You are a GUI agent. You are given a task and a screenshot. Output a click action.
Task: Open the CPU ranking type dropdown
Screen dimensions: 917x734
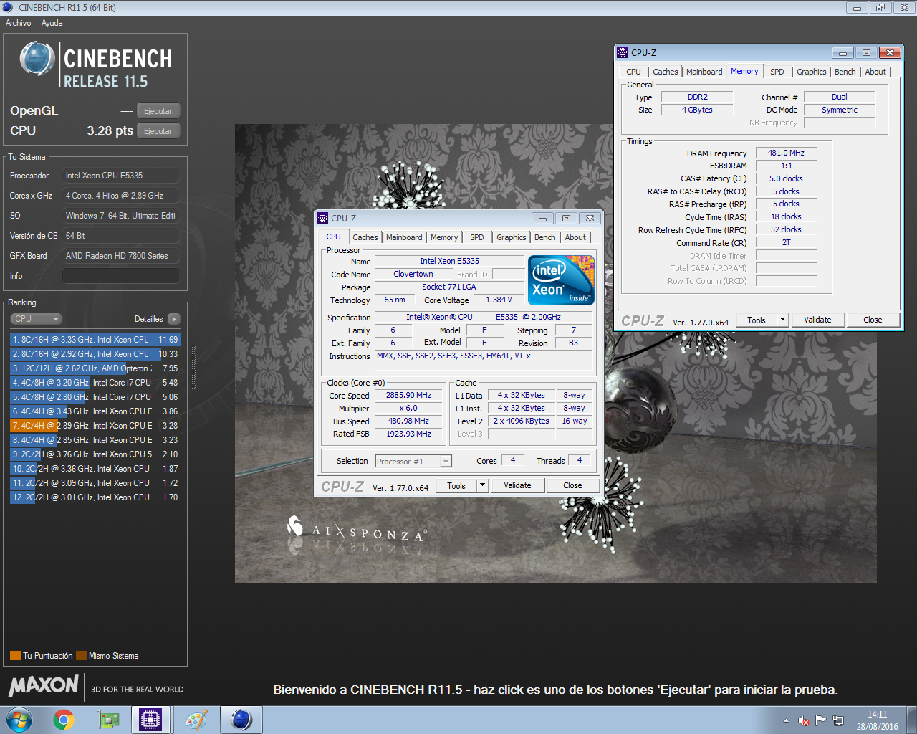click(x=36, y=319)
